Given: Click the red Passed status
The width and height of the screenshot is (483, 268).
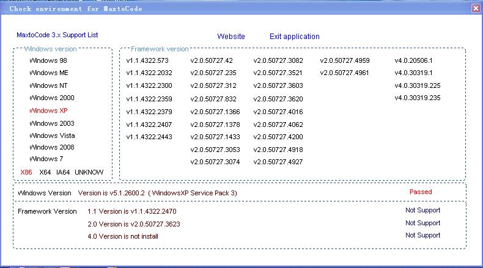Looking at the screenshot, I should pyautogui.click(x=421, y=192).
